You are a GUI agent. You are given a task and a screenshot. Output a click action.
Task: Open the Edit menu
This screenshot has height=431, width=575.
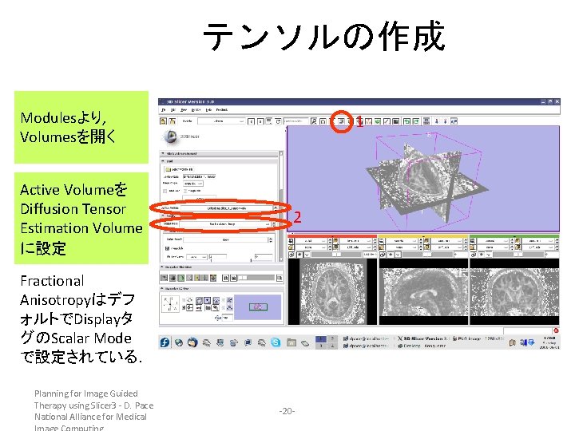173,109
